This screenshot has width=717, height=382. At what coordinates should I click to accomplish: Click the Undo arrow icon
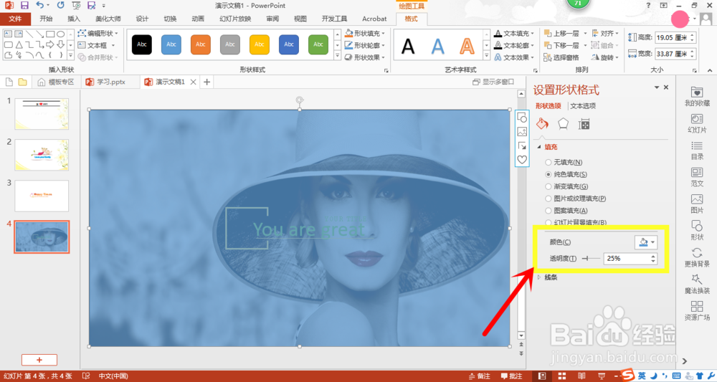(39, 6)
